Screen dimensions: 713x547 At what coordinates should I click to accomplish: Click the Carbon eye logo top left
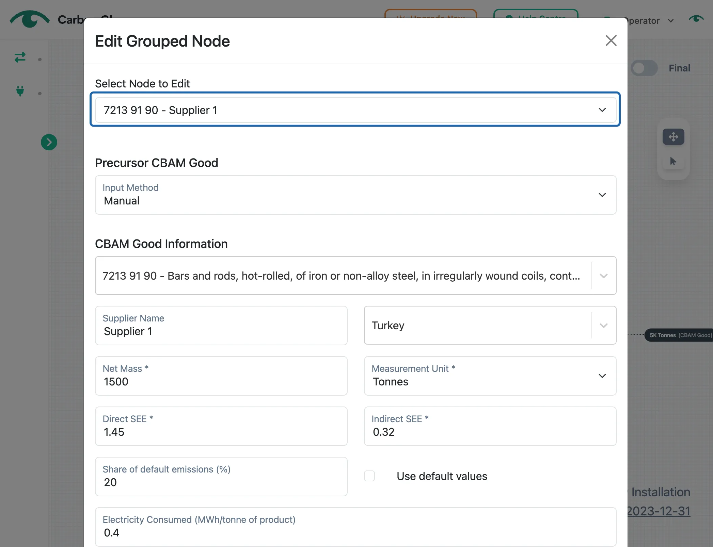[x=30, y=19]
